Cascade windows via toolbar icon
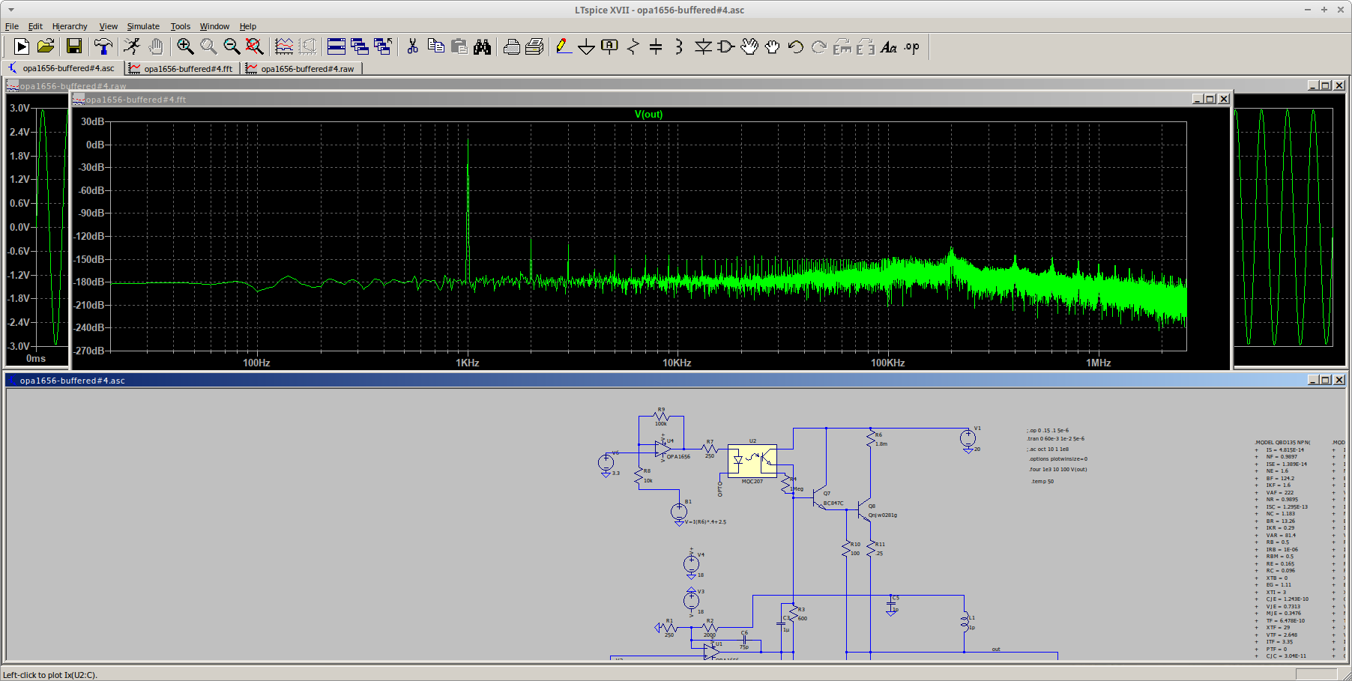1352x681 pixels. (360, 46)
